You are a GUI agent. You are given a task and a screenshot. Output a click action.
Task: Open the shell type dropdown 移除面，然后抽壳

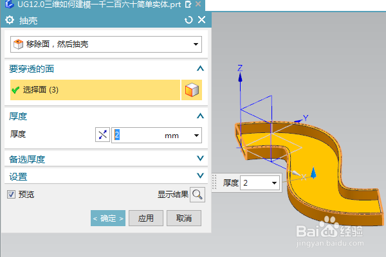[x=106, y=44]
